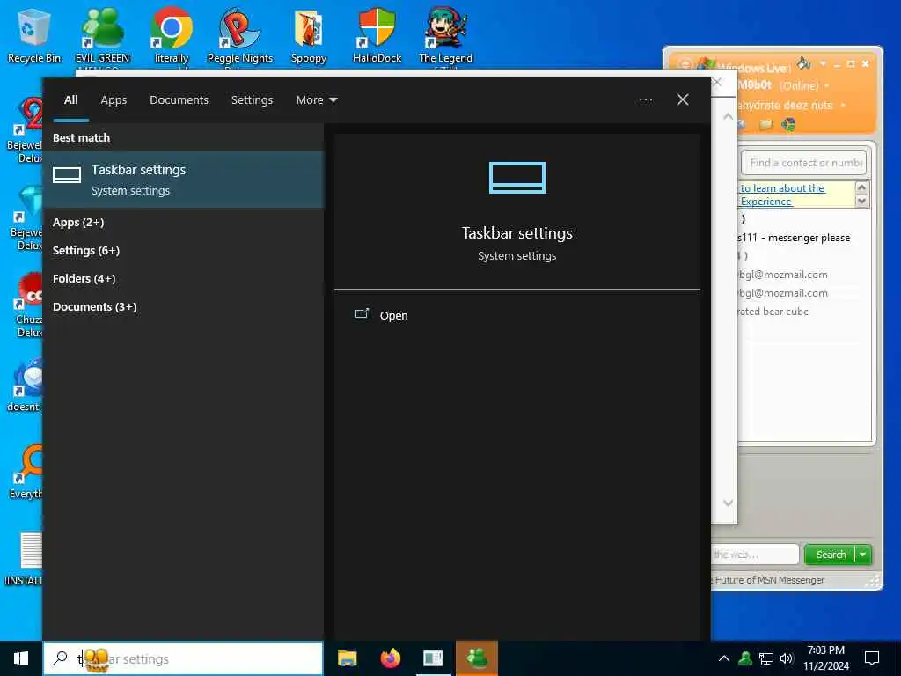This screenshot has height=676, width=901.
Task: Switch to the Settings search tab
Action: coord(252,100)
